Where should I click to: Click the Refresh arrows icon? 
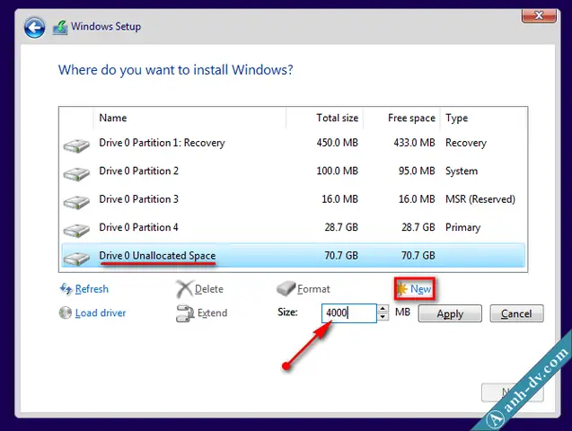pyautogui.click(x=66, y=289)
